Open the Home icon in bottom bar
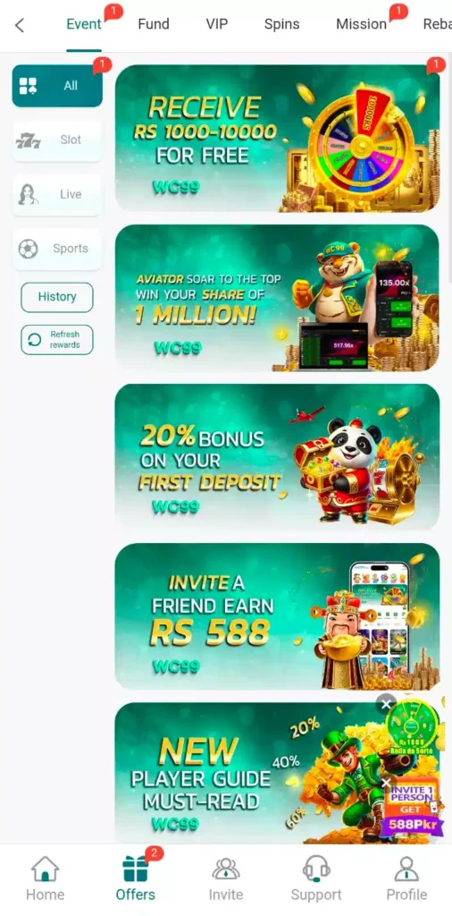 [45, 869]
